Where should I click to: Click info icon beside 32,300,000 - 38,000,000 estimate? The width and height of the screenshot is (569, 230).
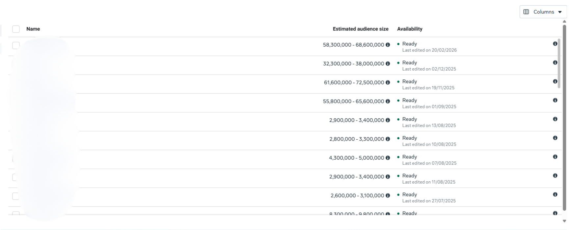click(388, 64)
